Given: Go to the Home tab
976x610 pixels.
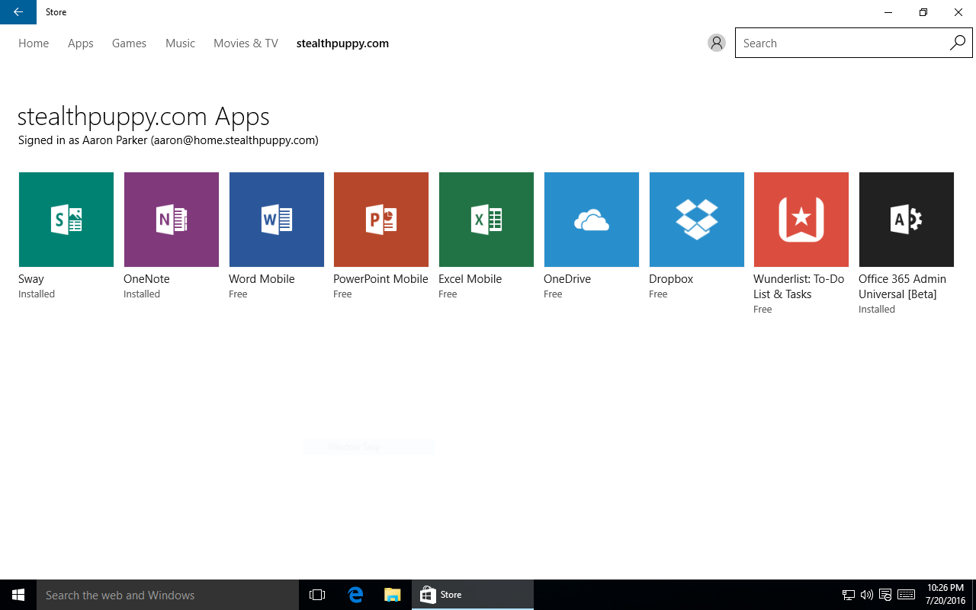Looking at the screenshot, I should tap(34, 43).
